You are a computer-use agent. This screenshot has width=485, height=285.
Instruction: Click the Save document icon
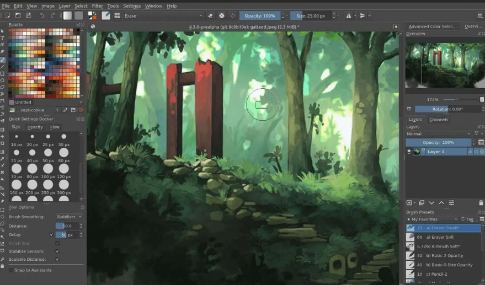[28, 15]
